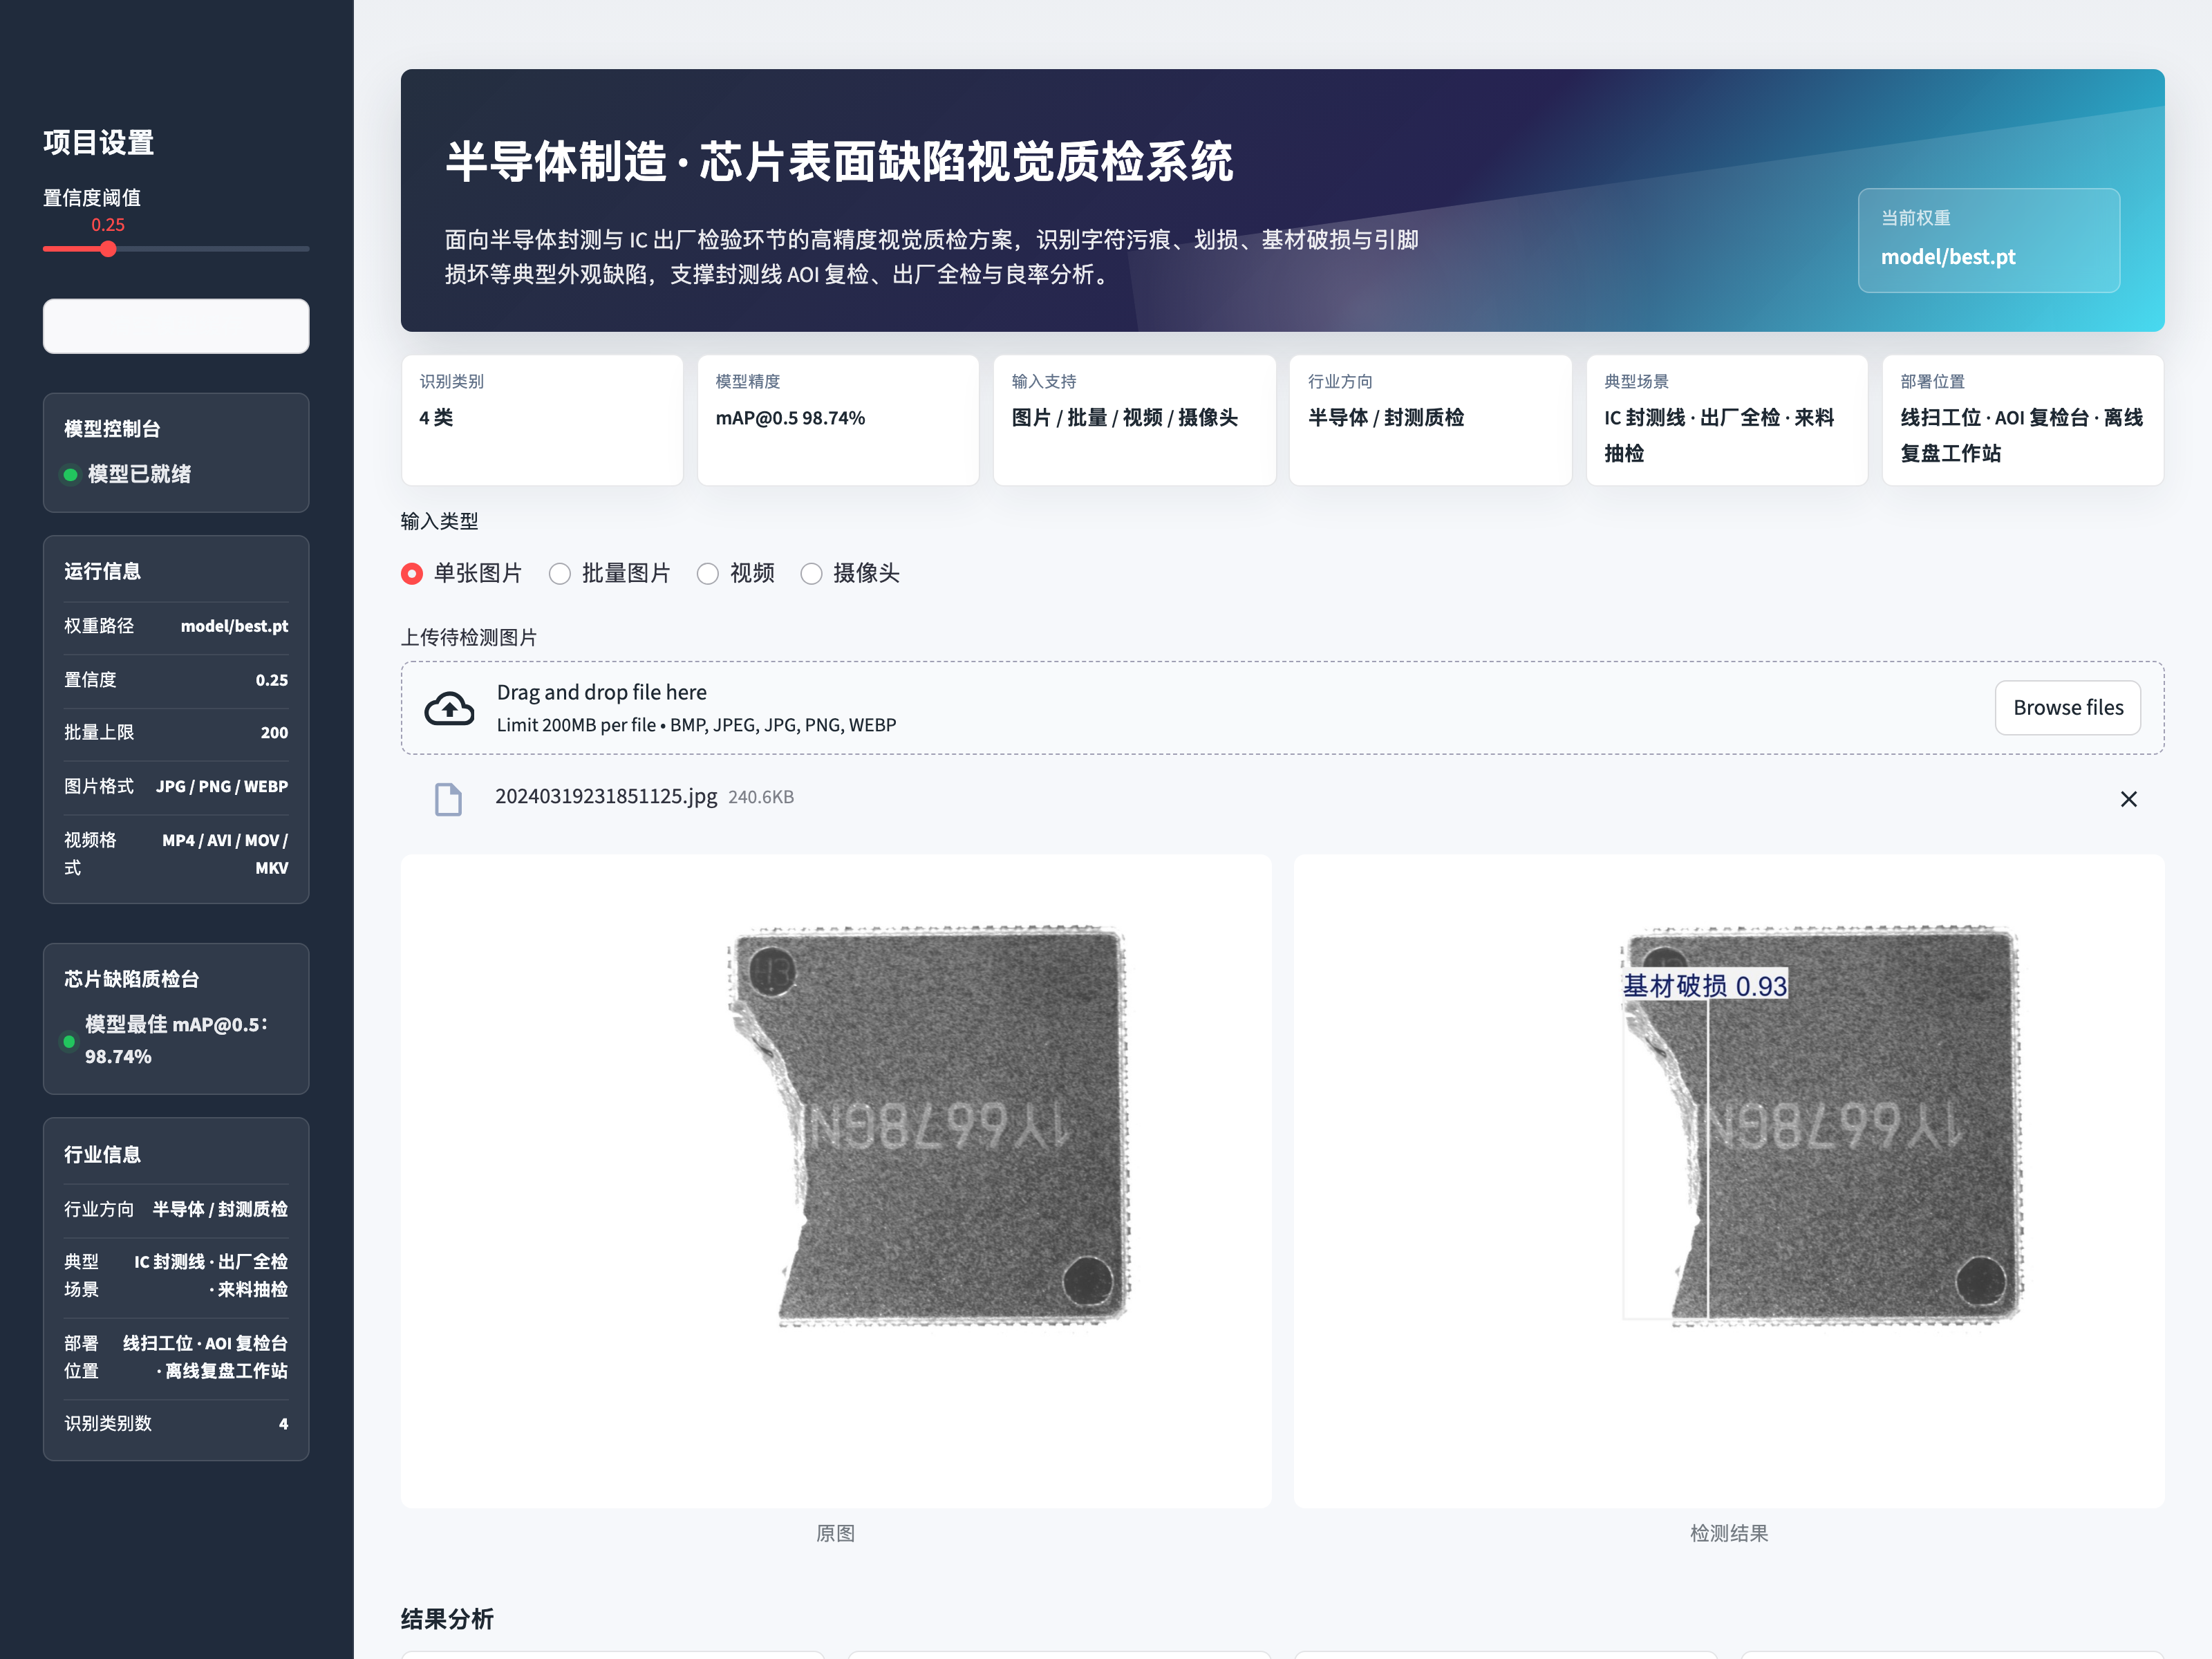Viewport: 2212px width, 1659px height.
Task: Click the 原图 caption
Action: [x=835, y=1533]
